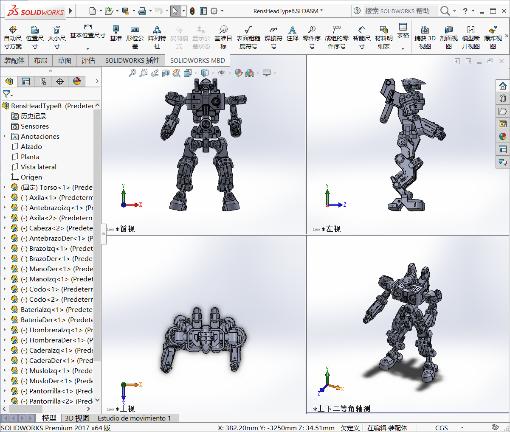Click the Zoom to Area icon
The image size is (510, 432).
tap(144, 73)
